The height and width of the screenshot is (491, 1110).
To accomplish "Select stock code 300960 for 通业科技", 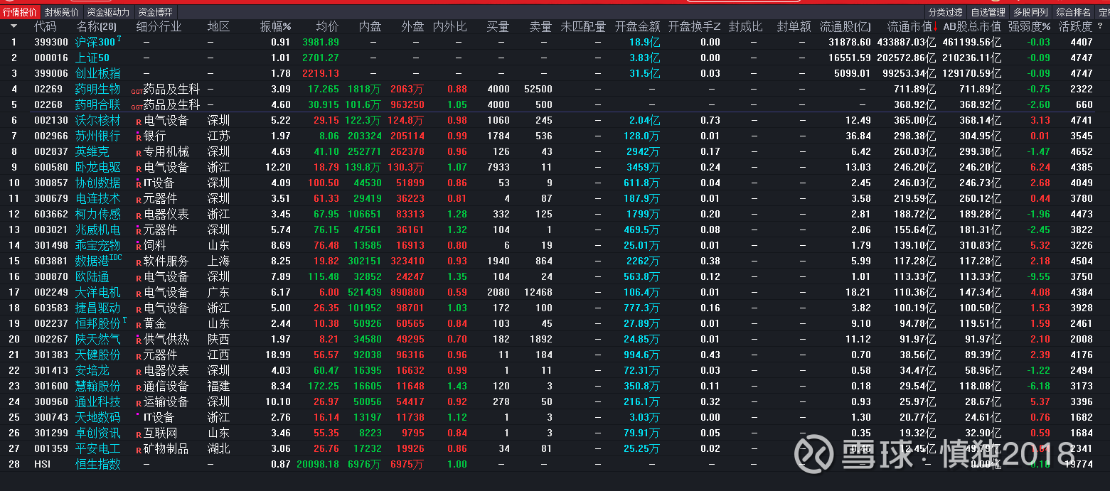I will click(x=51, y=401).
